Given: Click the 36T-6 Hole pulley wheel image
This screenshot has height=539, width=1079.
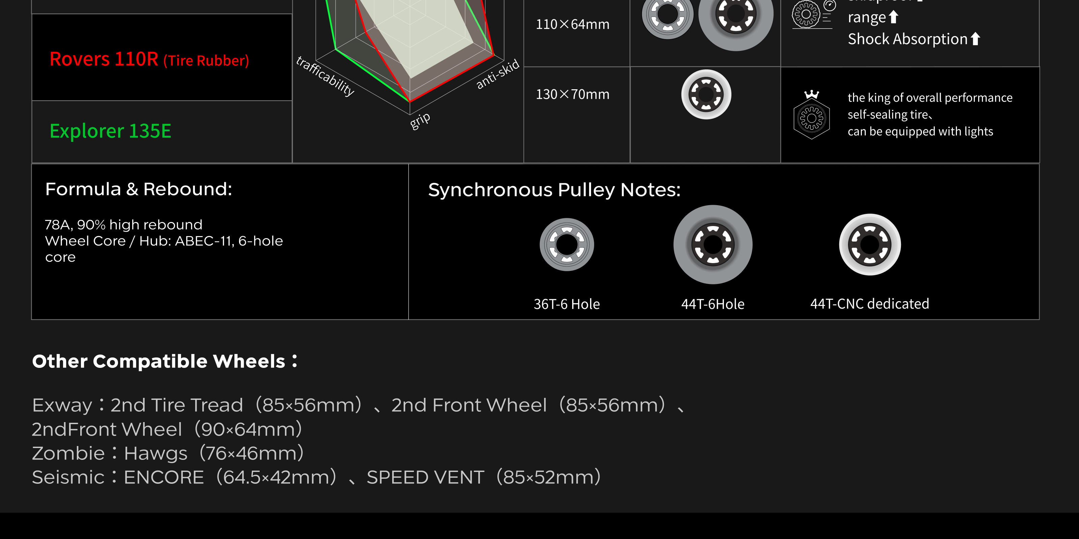Looking at the screenshot, I should coord(566,245).
